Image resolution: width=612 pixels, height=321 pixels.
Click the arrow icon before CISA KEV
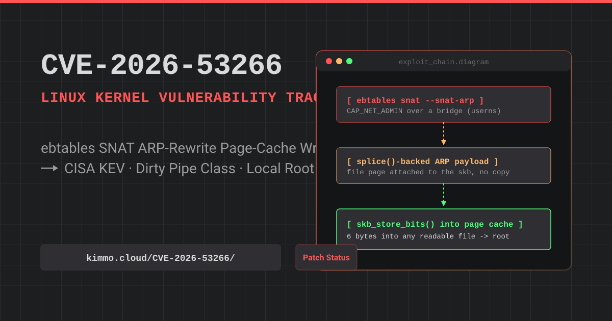(49, 168)
